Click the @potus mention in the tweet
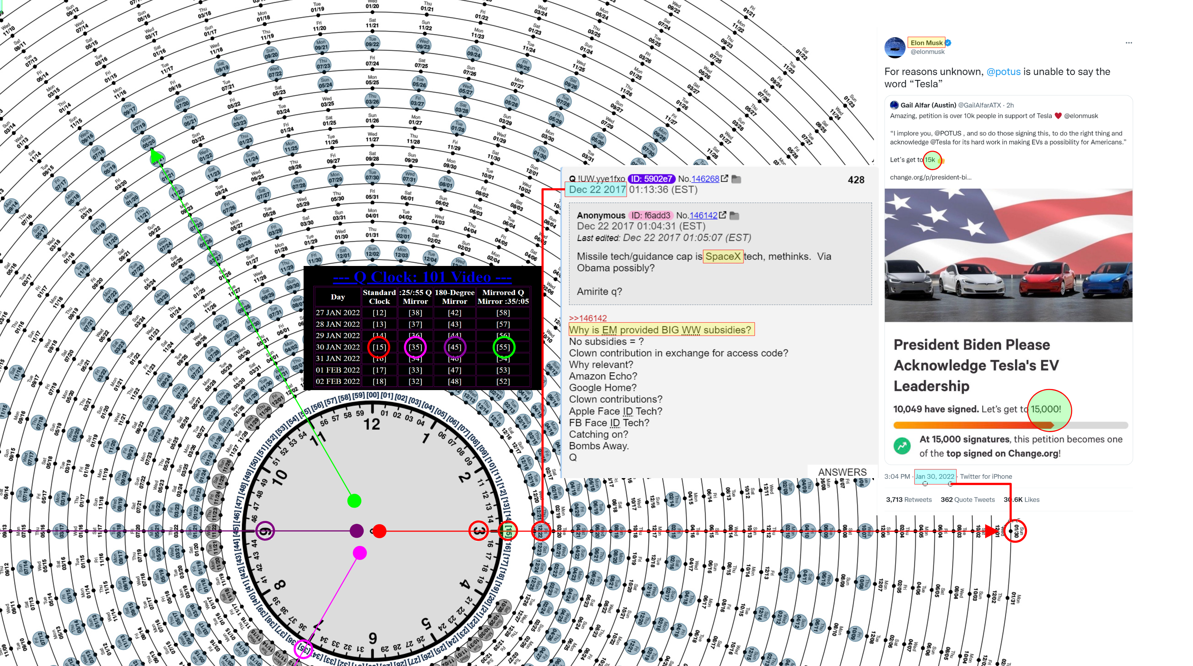Viewport: 1193px width, 666px height. 1003,71
